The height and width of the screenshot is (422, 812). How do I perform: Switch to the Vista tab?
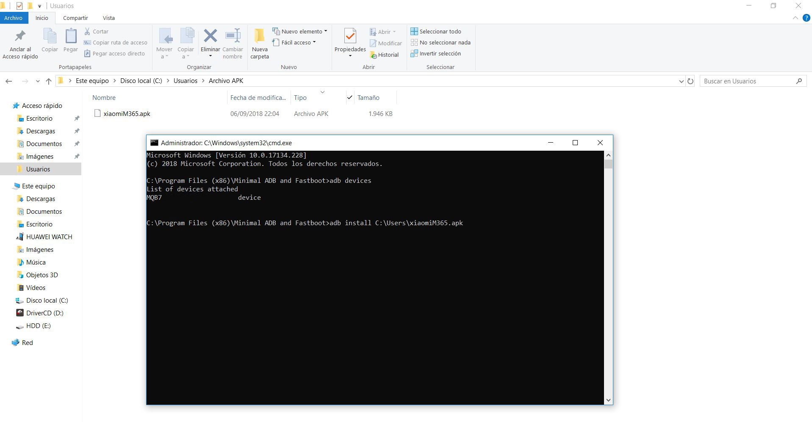pyautogui.click(x=109, y=18)
